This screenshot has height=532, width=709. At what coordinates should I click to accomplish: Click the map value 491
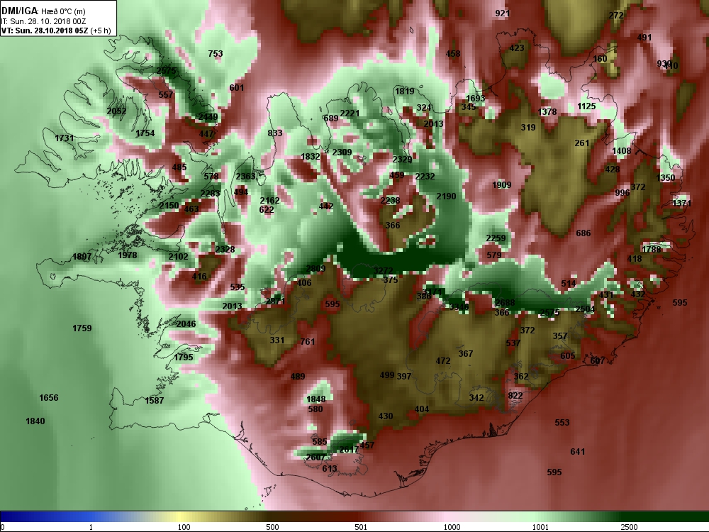pyautogui.click(x=644, y=38)
